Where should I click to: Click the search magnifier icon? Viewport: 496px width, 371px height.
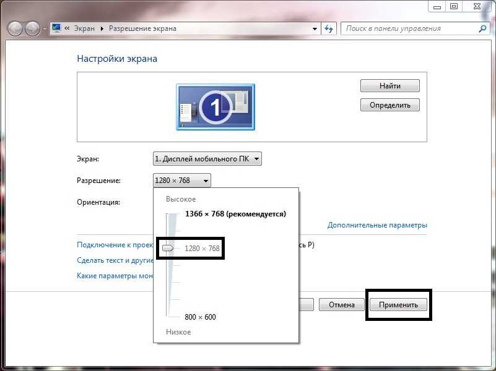tap(482, 28)
